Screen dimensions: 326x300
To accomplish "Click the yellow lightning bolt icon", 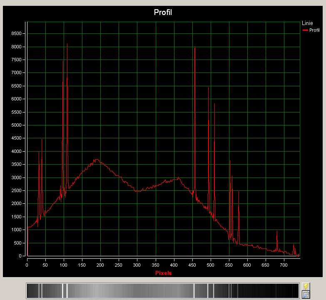I will 306,286.
